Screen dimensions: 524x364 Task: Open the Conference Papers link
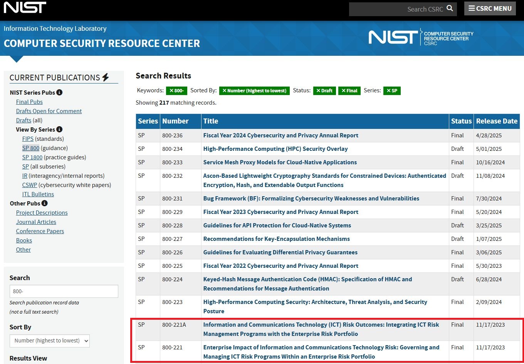(x=40, y=231)
